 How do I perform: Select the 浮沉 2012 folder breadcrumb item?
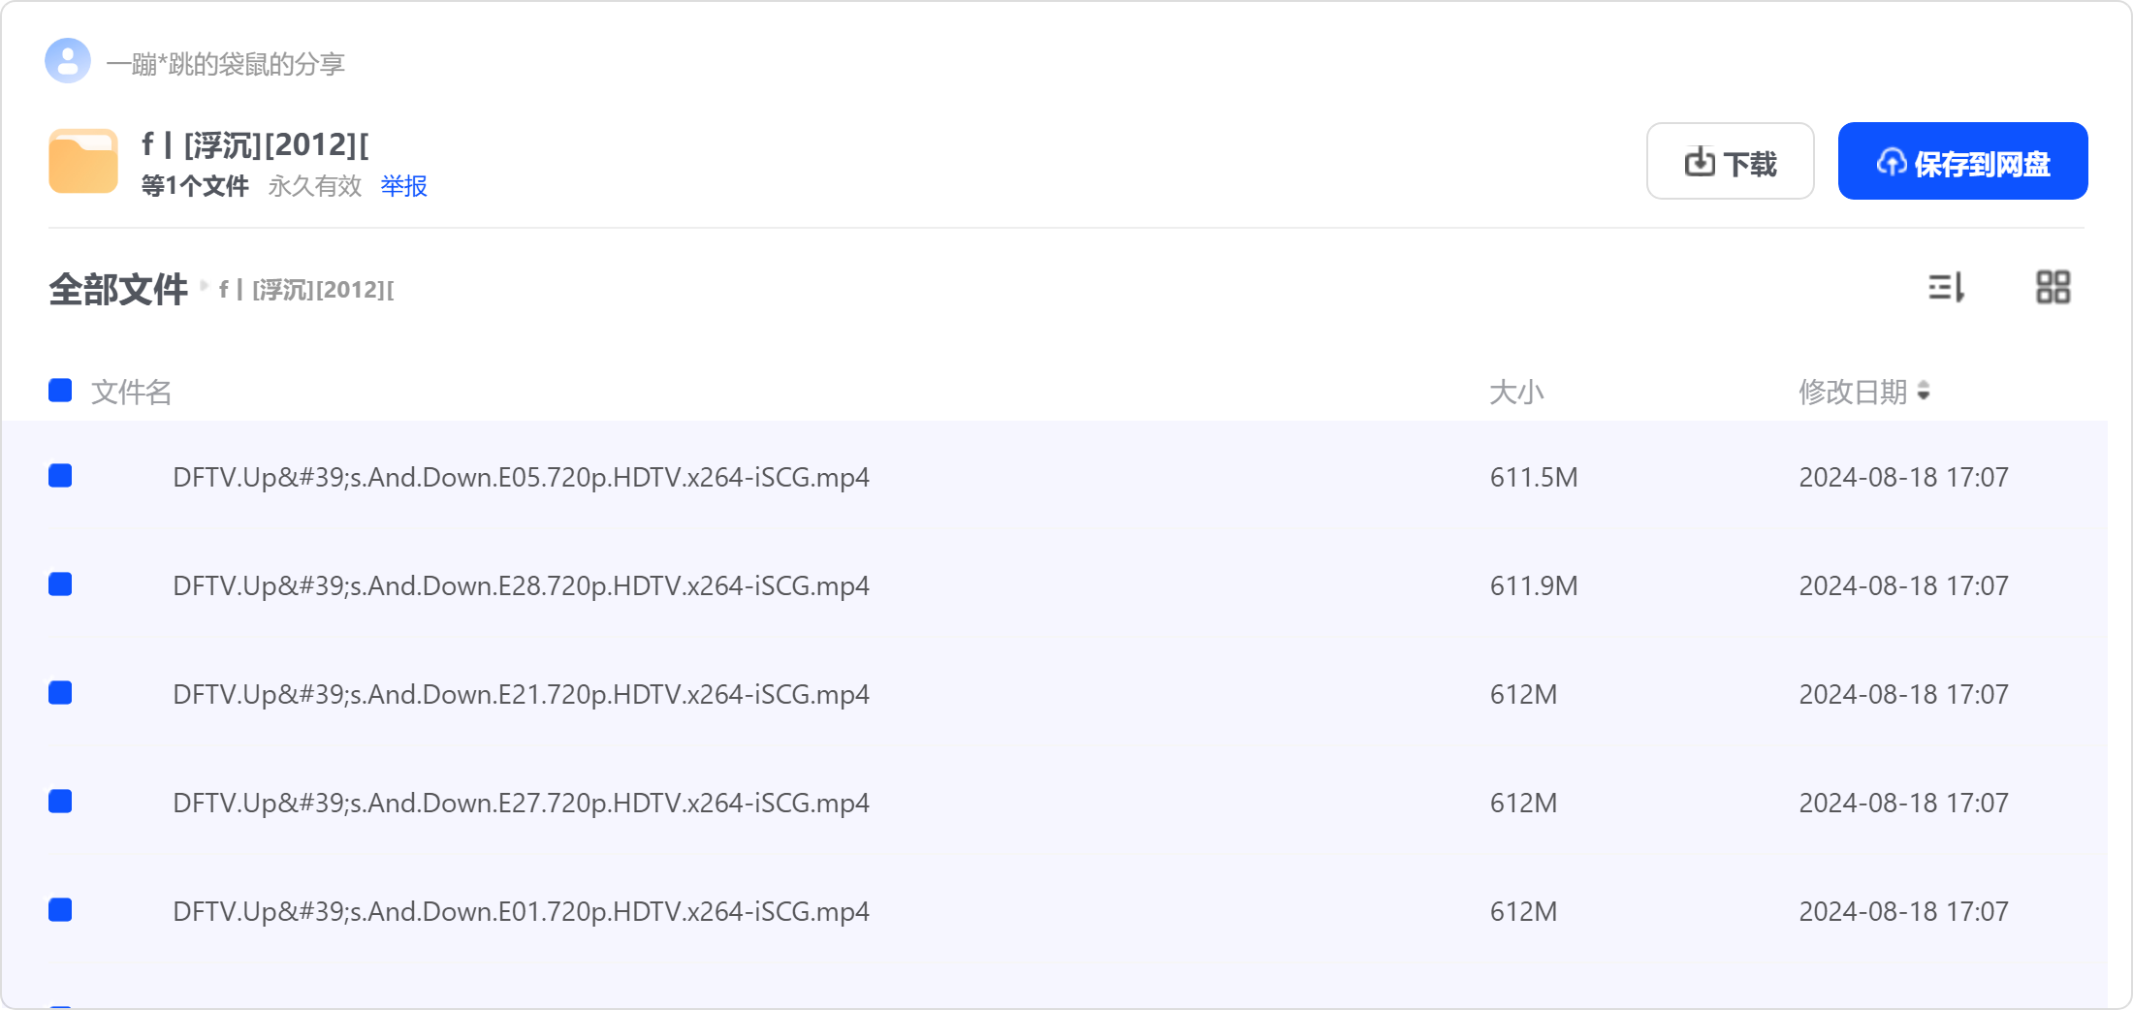(306, 289)
